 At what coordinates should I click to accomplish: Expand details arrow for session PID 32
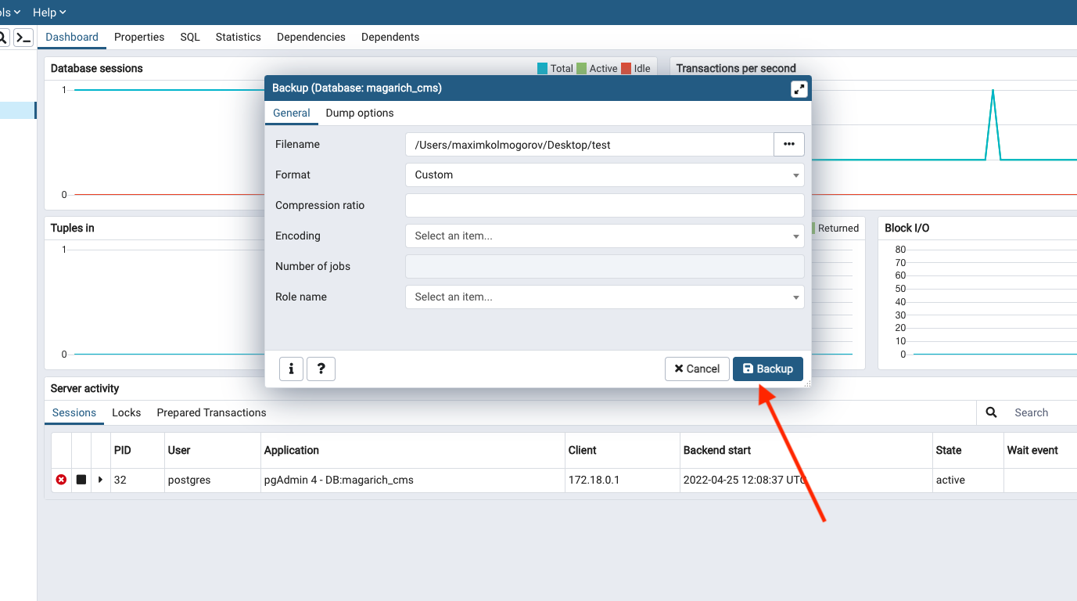pos(100,480)
